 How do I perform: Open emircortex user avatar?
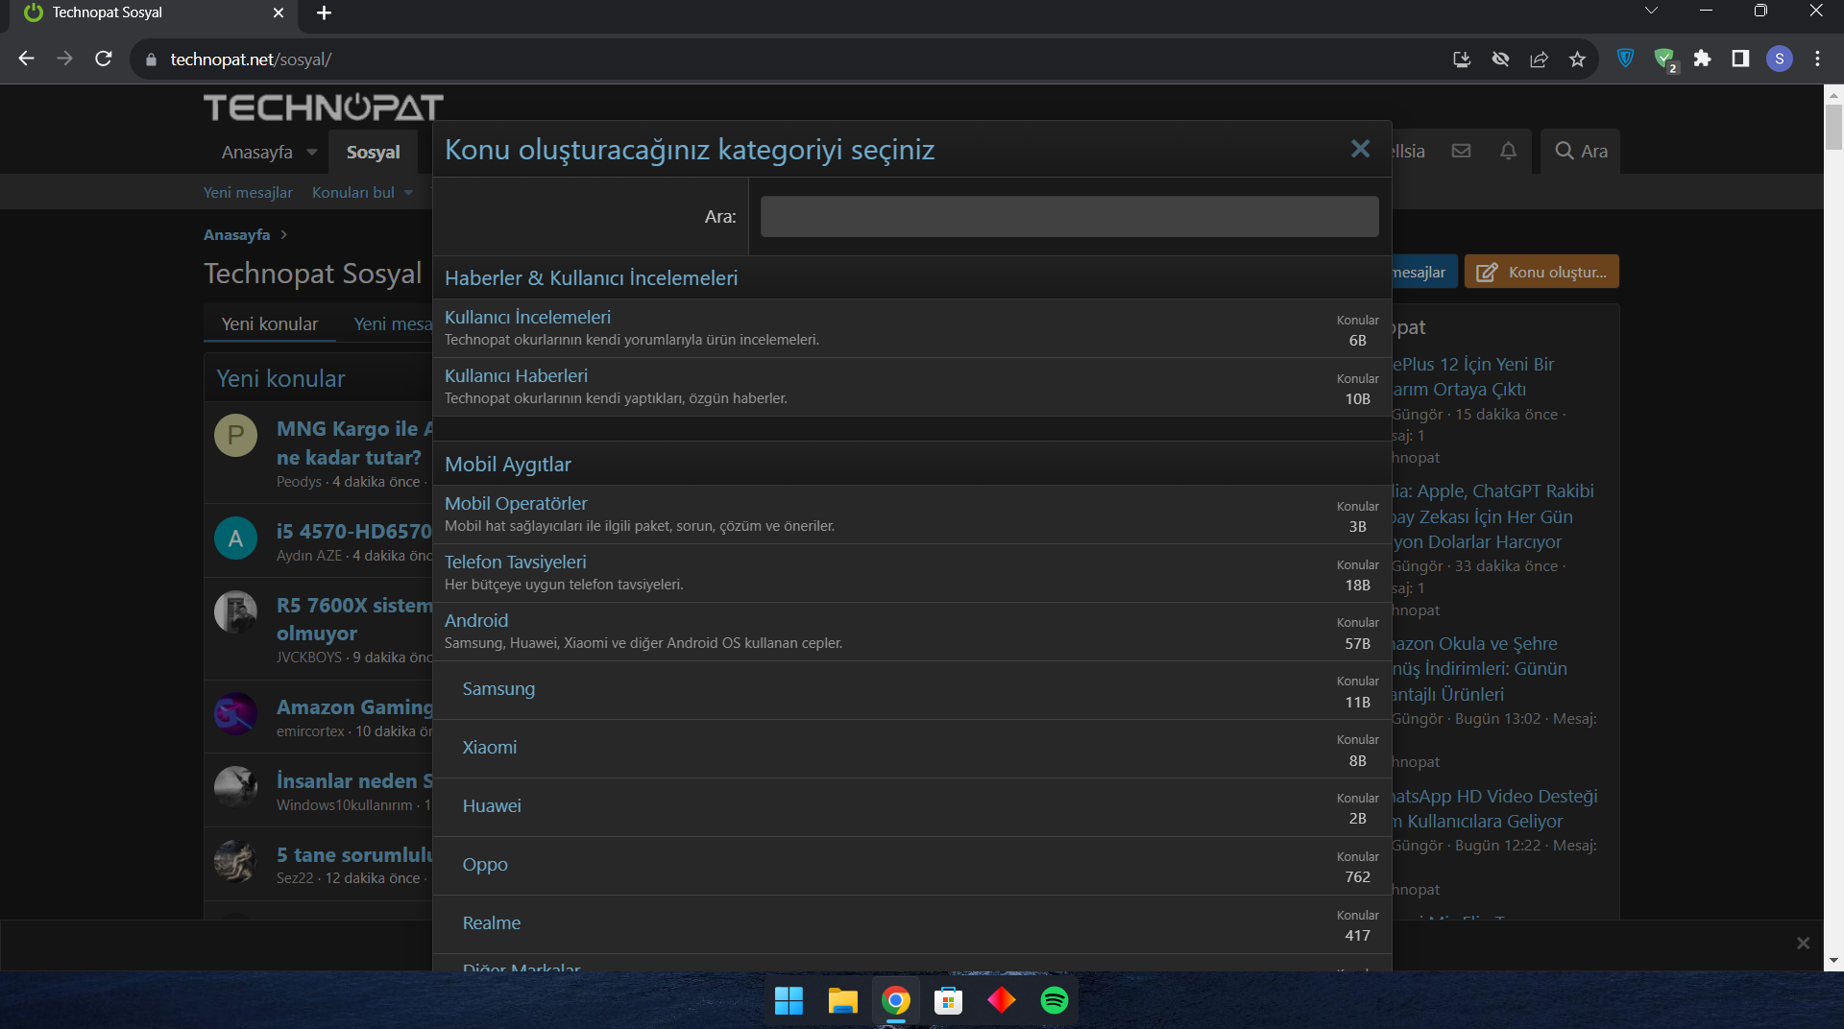point(235,714)
